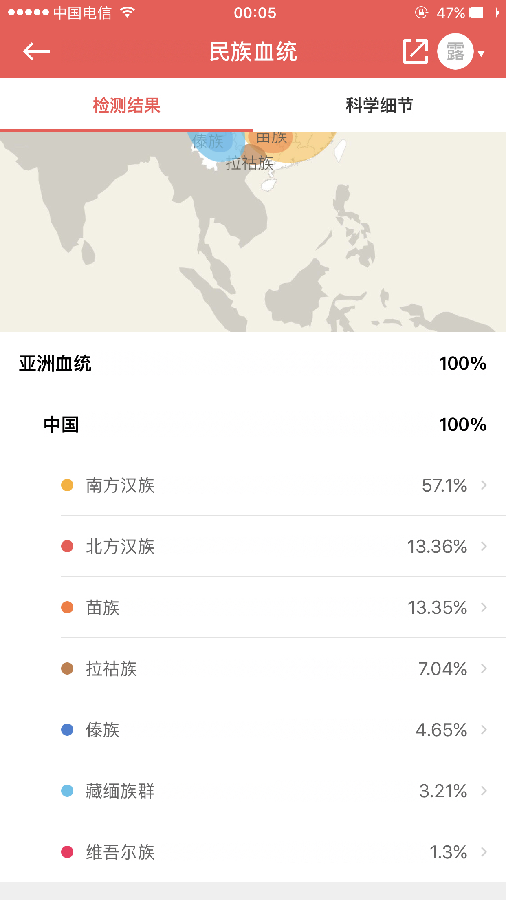Tap the back arrow icon
The width and height of the screenshot is (506, 900).
coord(37,51)
